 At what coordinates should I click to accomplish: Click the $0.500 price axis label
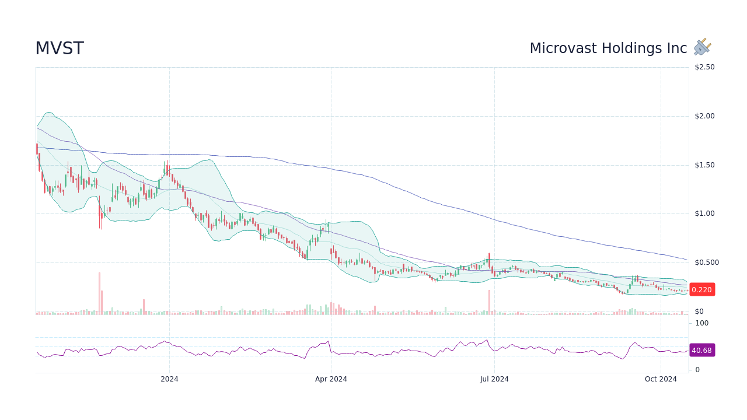707,262
